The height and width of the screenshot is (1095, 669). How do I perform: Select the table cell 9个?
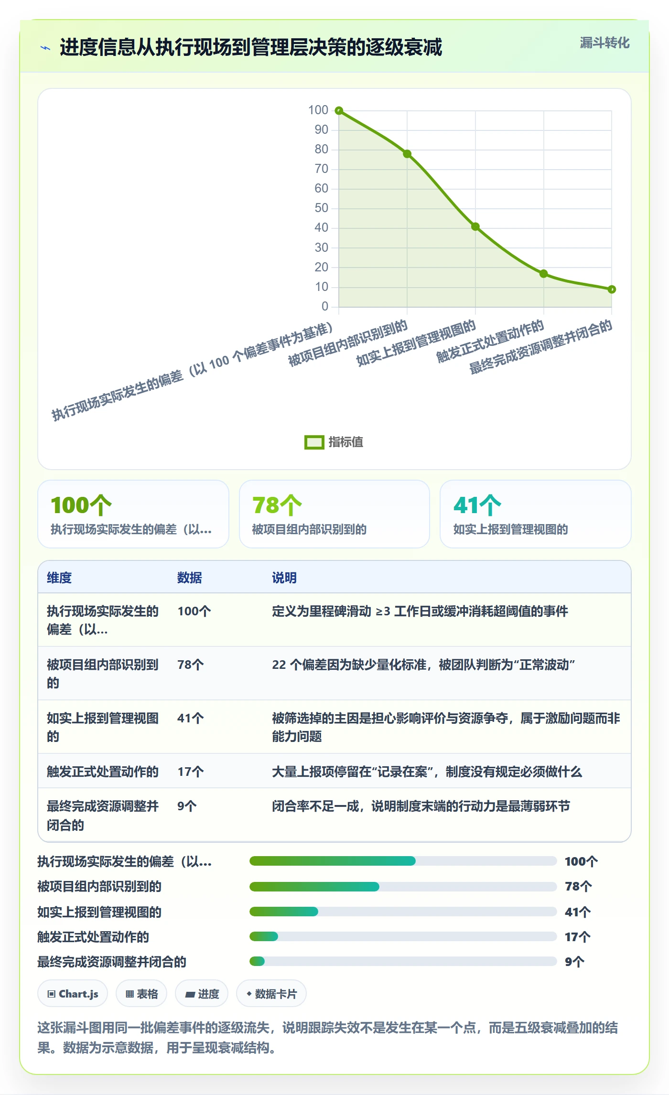[187, 806]
